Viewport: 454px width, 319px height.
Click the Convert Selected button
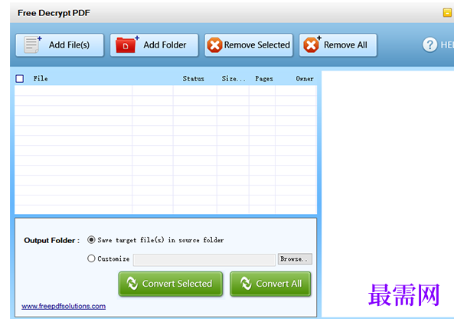(171, 284)
